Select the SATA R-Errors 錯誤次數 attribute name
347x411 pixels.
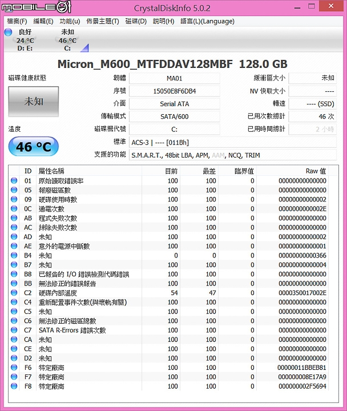pyautogui.click(x=72, y=331)
